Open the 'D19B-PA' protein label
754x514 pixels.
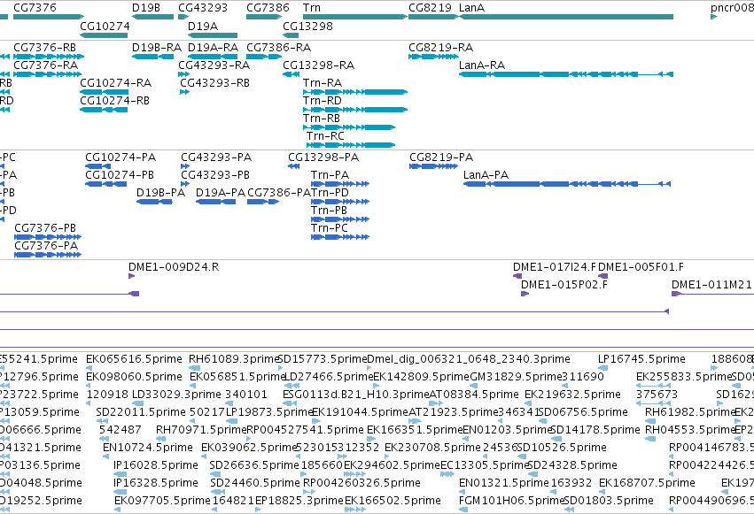[x=161, y=193]
